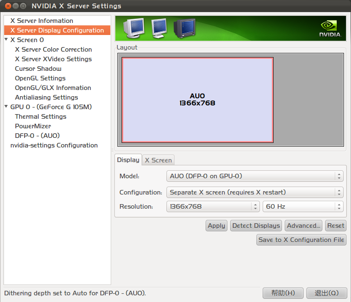Screen dimensions: 351x302
Task: Open the Configuration dropdown
Action: coord(255,192)
